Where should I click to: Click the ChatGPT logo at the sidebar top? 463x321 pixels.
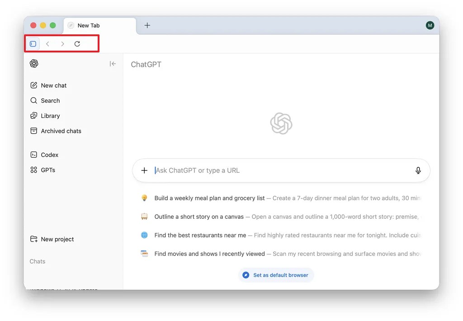tap(34, 64)
